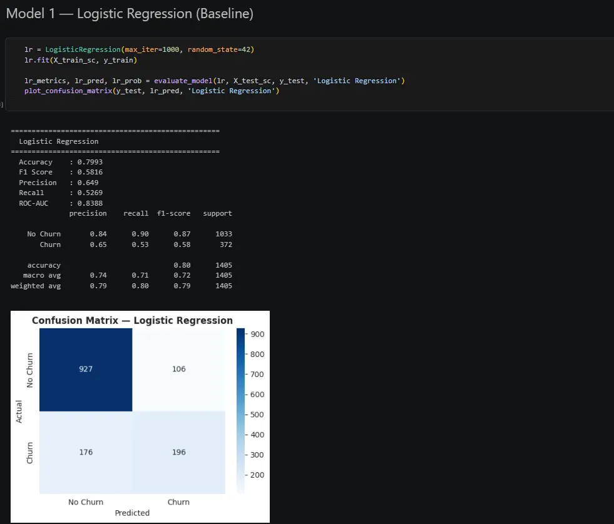Screen dimensions: 614x524
Task: Click the 'macro avg' row label
Action: (42, 276)
